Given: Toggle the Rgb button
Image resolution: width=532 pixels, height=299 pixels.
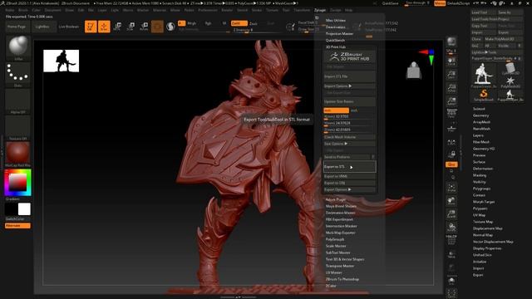Looking at the screenshot, I should coord(209,23).
